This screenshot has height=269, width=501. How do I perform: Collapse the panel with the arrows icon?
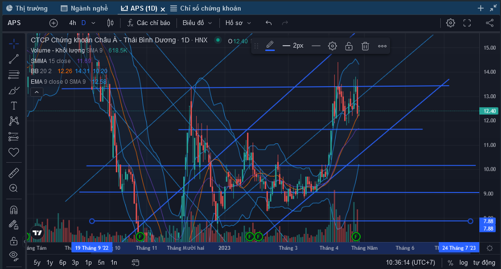click(493, 8)
